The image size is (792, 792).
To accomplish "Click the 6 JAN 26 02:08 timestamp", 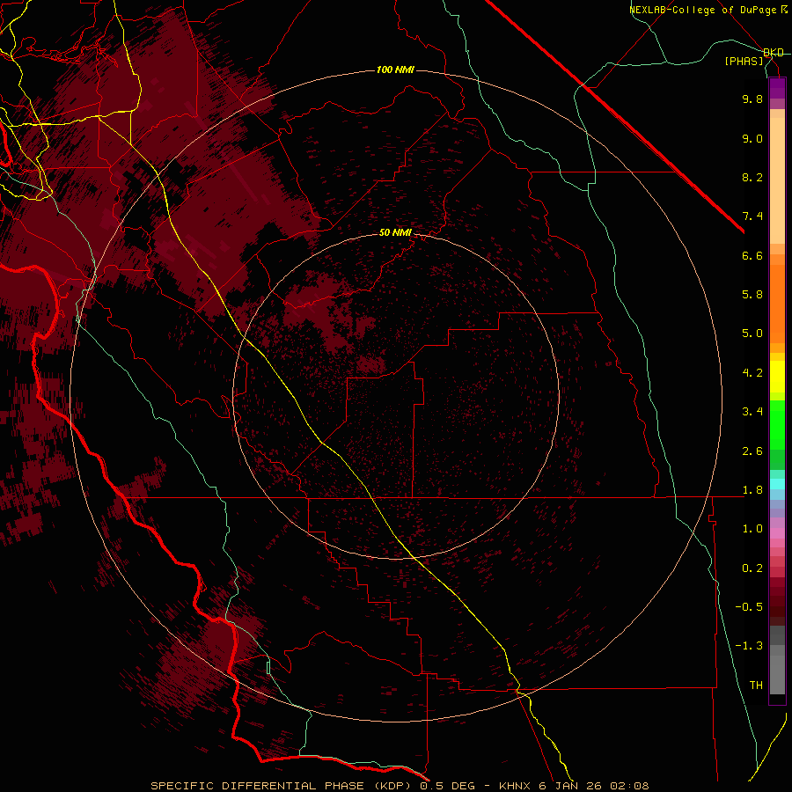I will point(594,786).
